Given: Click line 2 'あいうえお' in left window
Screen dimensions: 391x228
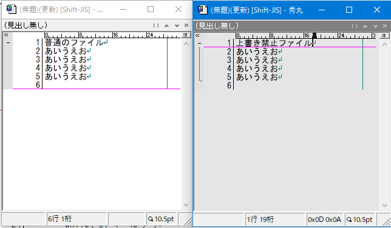Looking at the screenshot, I should pyautogui.click(x=66, y=51).
